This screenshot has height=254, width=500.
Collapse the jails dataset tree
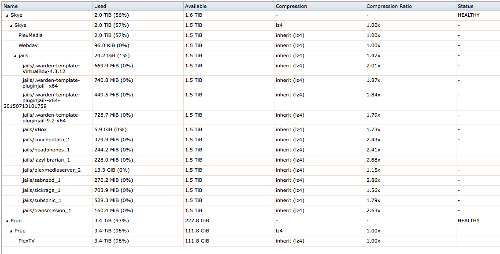click(15, 56)
